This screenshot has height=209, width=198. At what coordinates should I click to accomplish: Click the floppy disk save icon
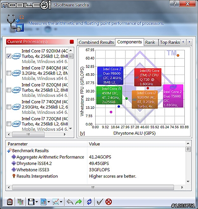31,202
